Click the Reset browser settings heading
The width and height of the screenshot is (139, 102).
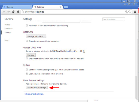tap(34, 80)
